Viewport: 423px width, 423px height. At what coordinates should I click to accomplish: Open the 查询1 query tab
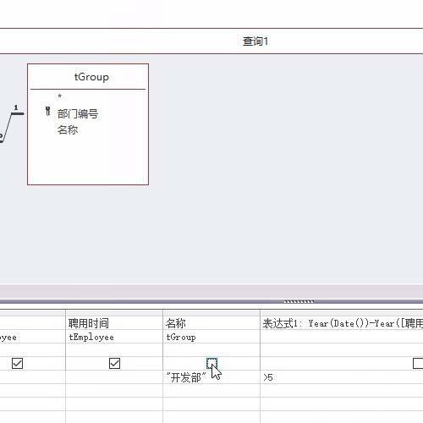tap(255, 41)
